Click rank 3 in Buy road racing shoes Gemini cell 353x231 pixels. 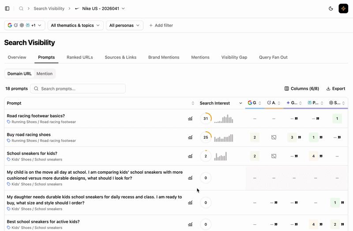point(292,137)
